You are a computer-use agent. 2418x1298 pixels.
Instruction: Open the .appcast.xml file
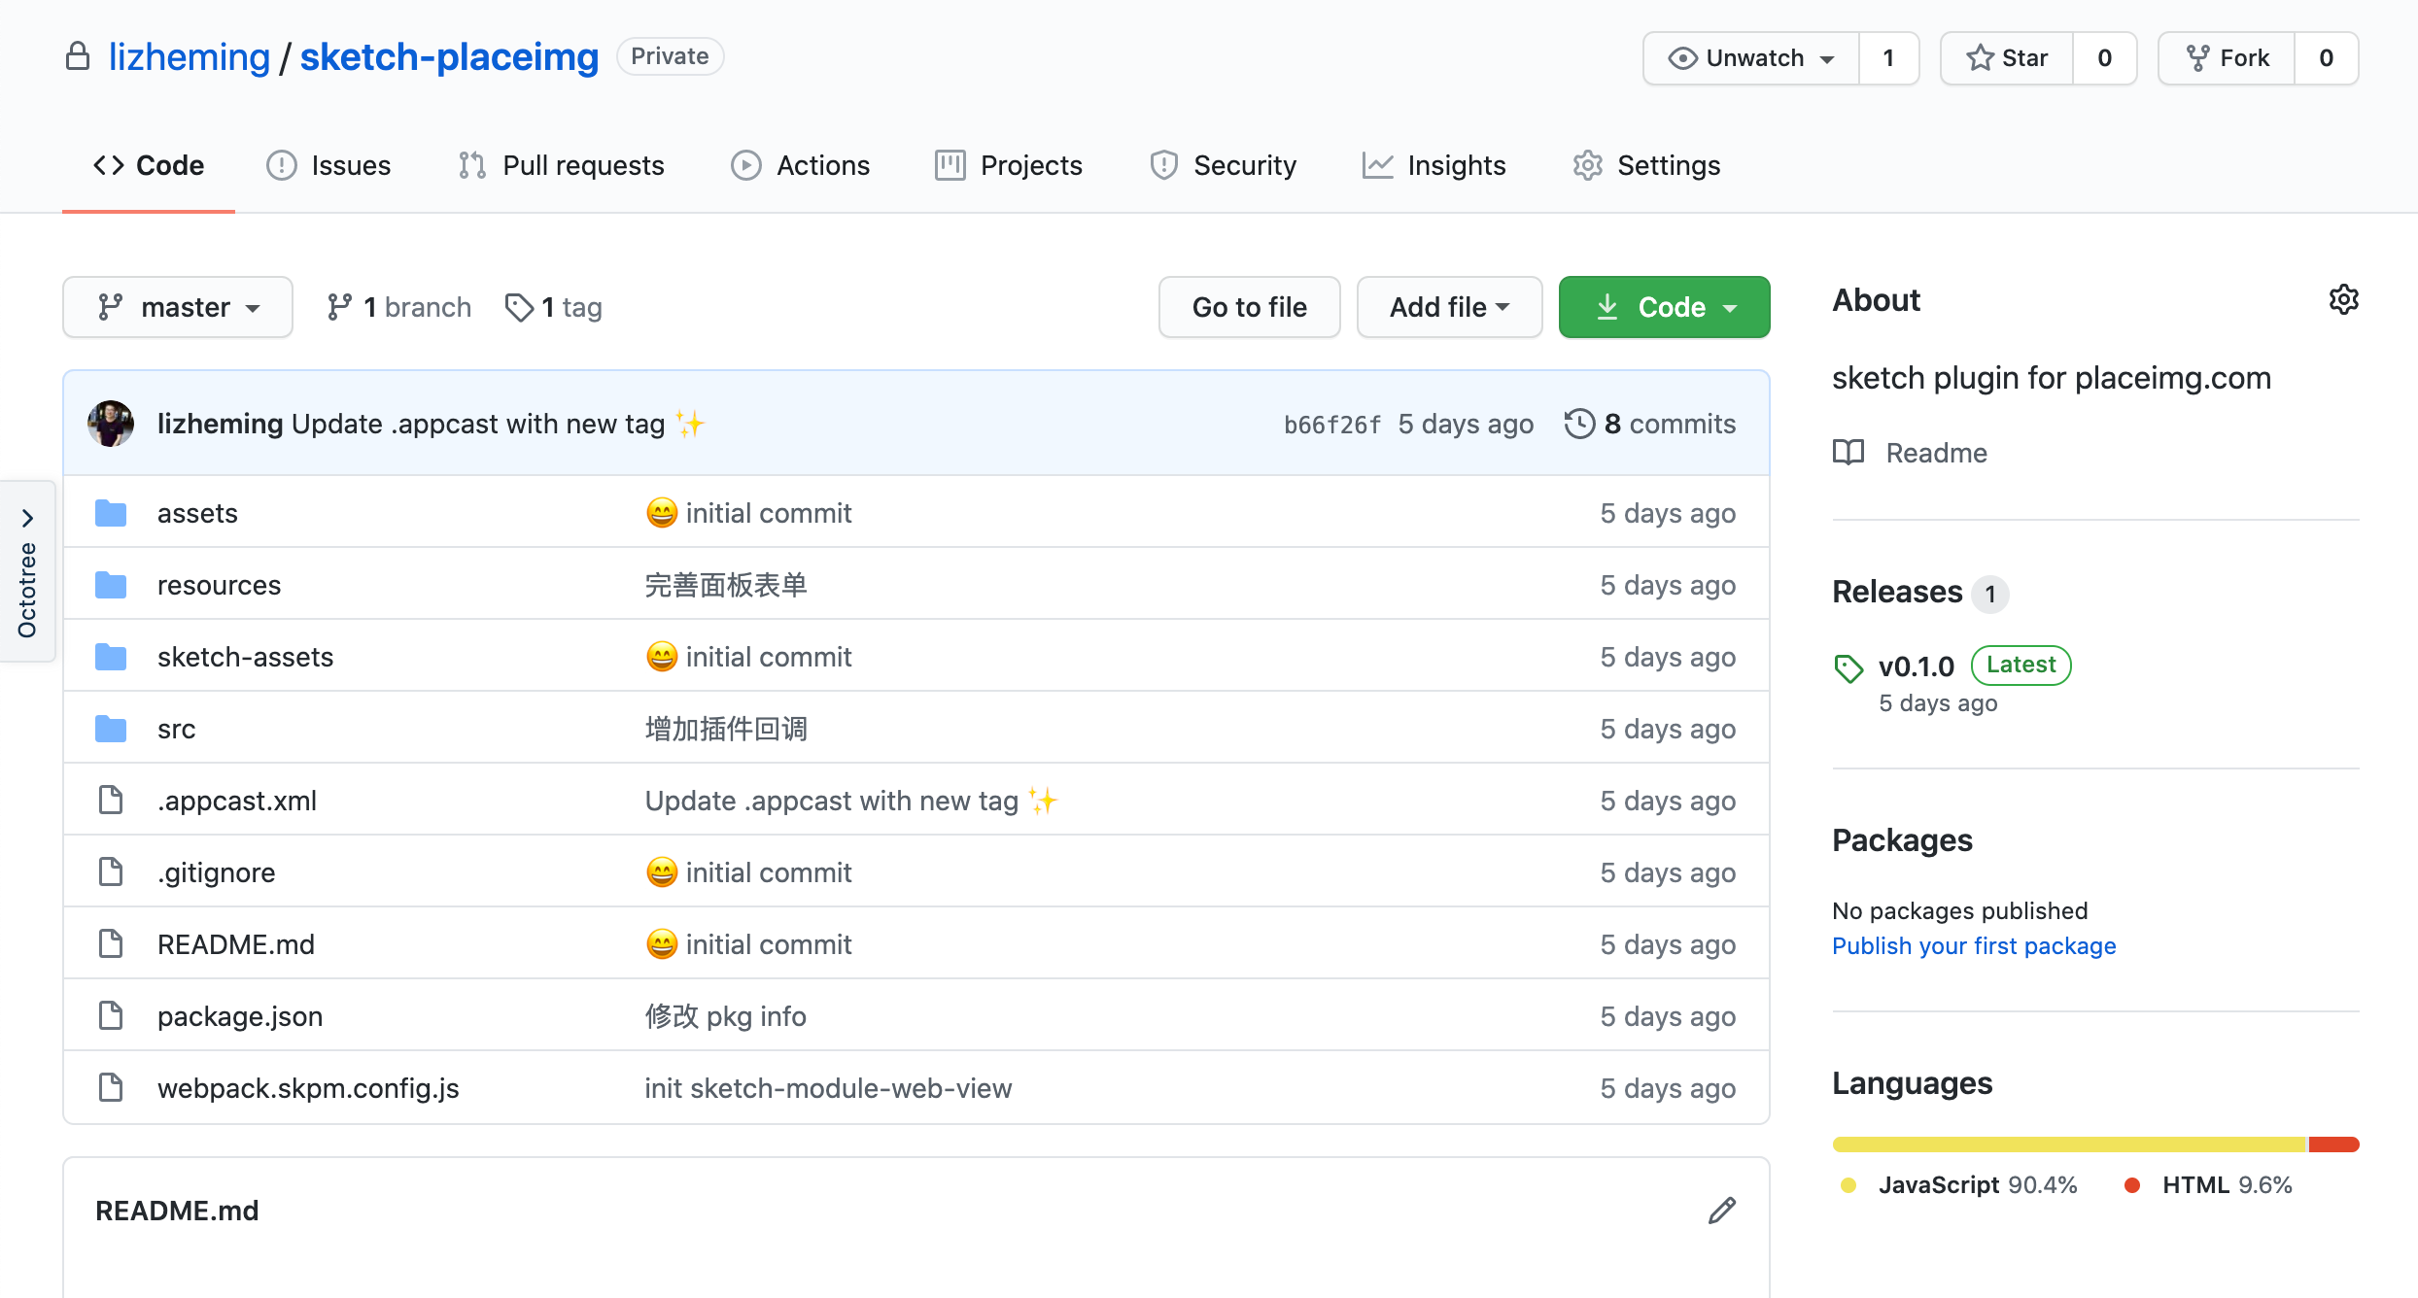click(x=237, y=801)
